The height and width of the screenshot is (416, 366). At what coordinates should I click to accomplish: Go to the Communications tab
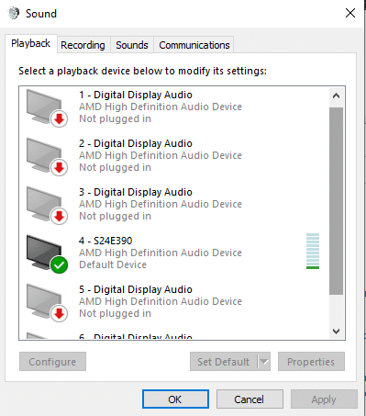click(194, 45)
